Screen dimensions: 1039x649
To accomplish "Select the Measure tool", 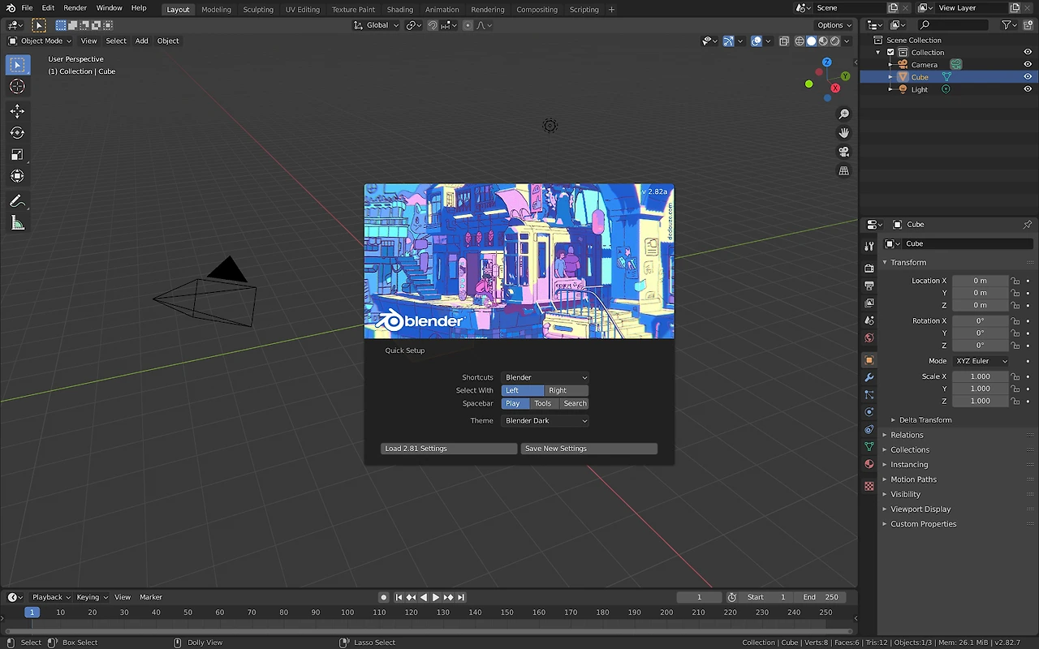I will (17, 224).
